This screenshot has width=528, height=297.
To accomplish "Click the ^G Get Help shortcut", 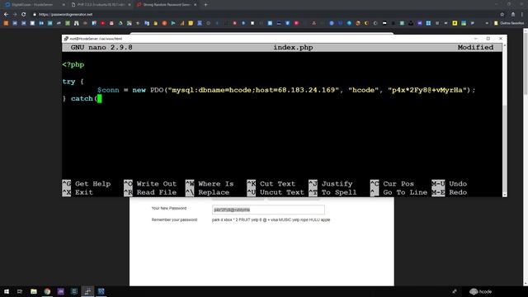I will pyautogui.click(x=87, y=184).
